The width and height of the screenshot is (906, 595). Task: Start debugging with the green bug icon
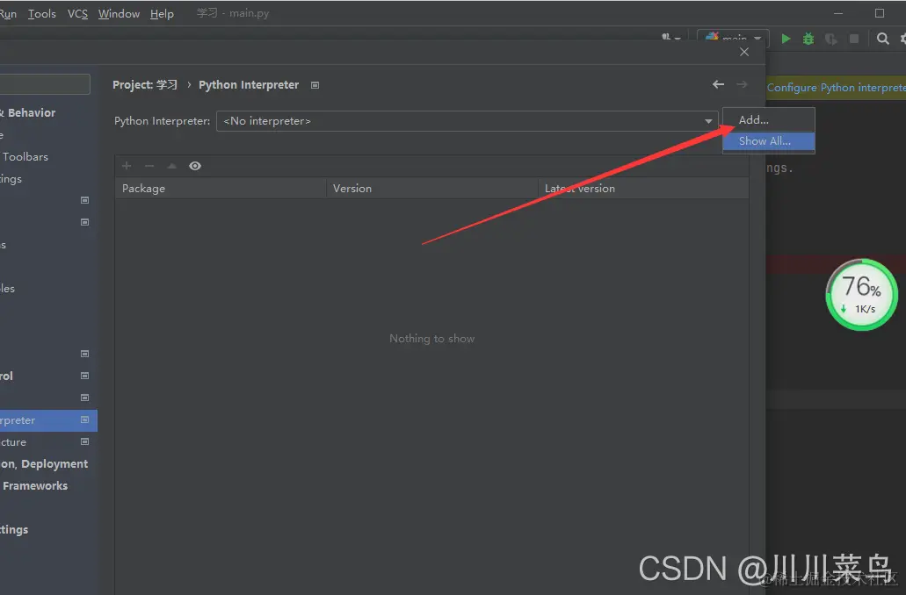point(808,39)
